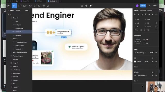
Task: Click the Align horizontal centers icon
Action: 139,14
